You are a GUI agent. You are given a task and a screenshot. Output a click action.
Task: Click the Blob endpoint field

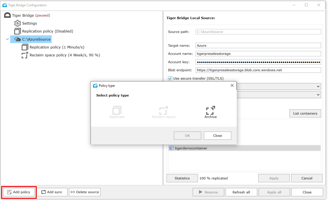258,70
